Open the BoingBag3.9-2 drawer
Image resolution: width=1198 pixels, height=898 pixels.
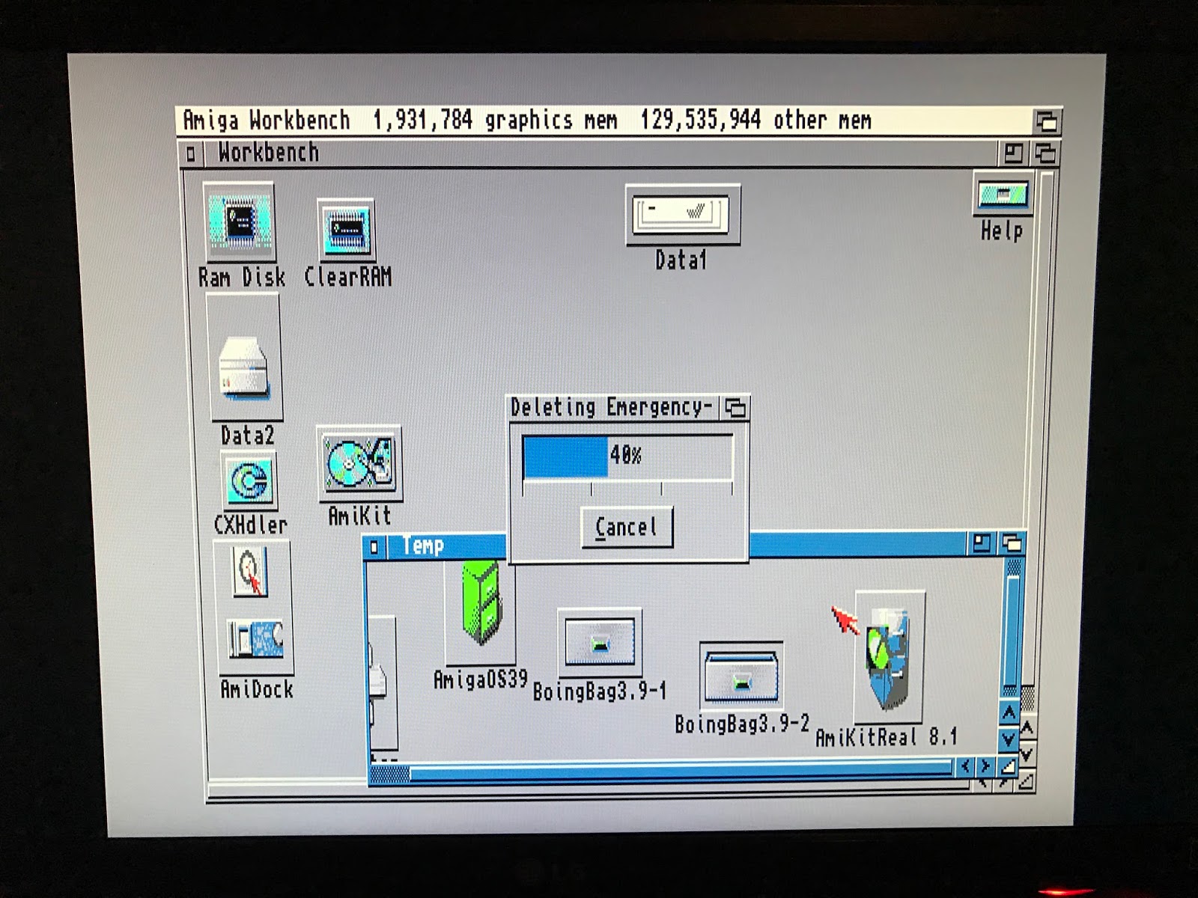click(x=741, y=675)
